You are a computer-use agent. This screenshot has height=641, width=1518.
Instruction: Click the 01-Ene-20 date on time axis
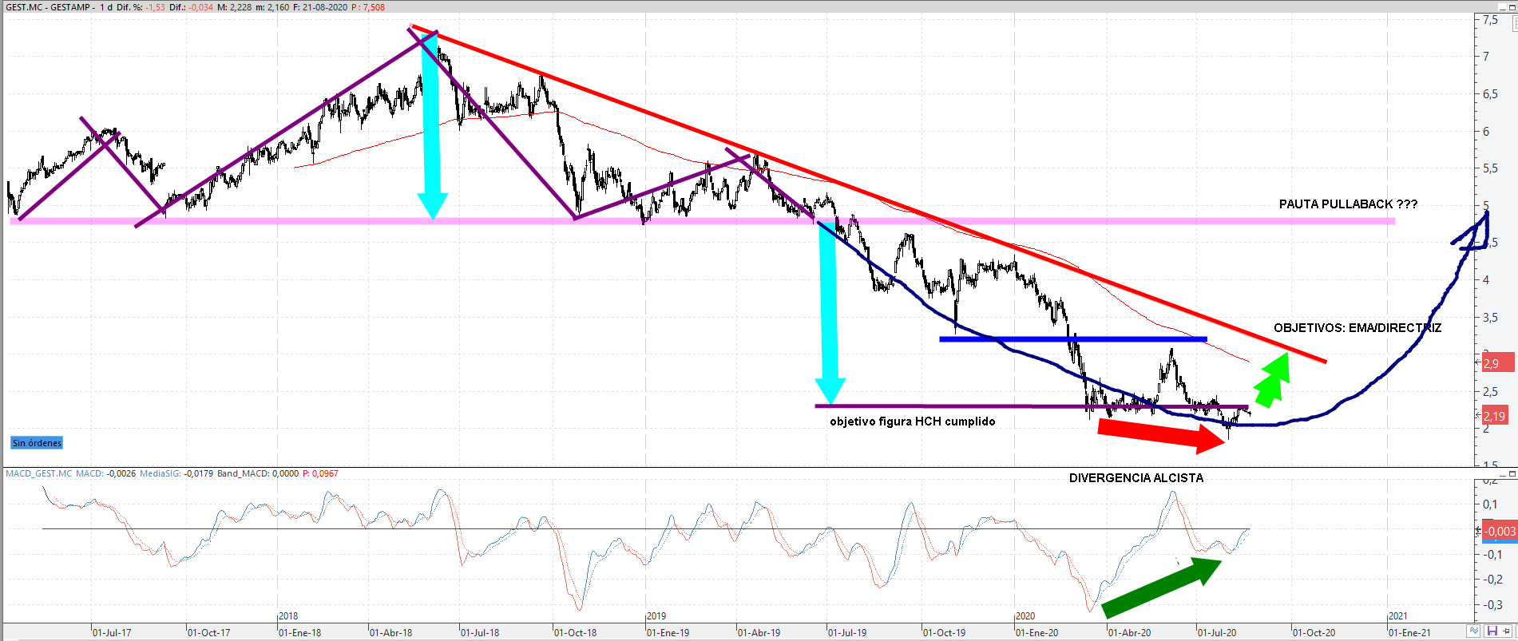[x=1036, y=633]
